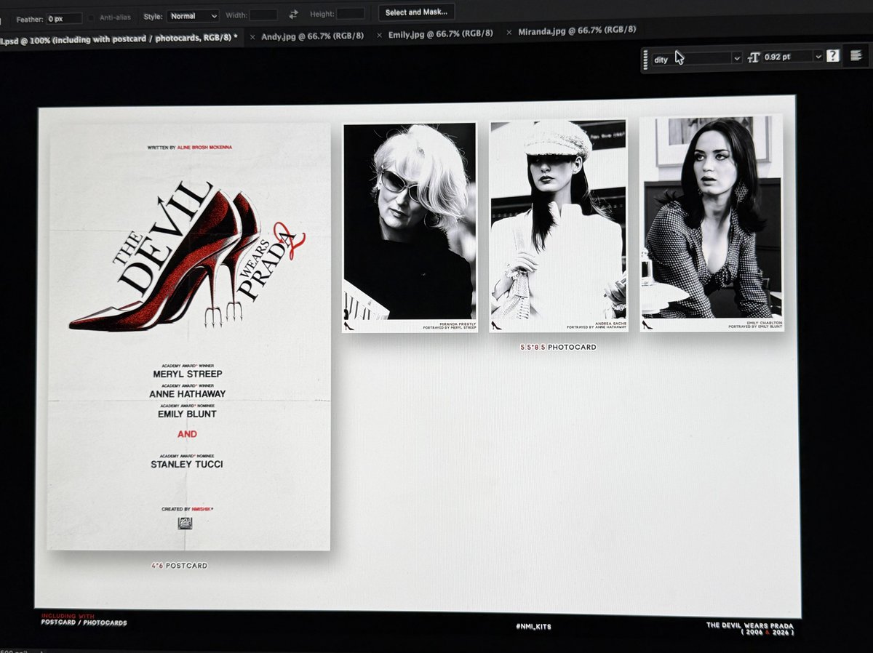Click the Select and Mask button

point(418,12)
